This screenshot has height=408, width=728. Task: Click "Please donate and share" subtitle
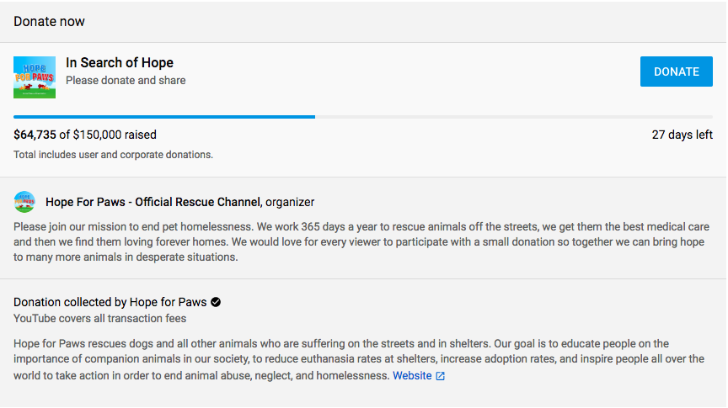tap(126, 81)
